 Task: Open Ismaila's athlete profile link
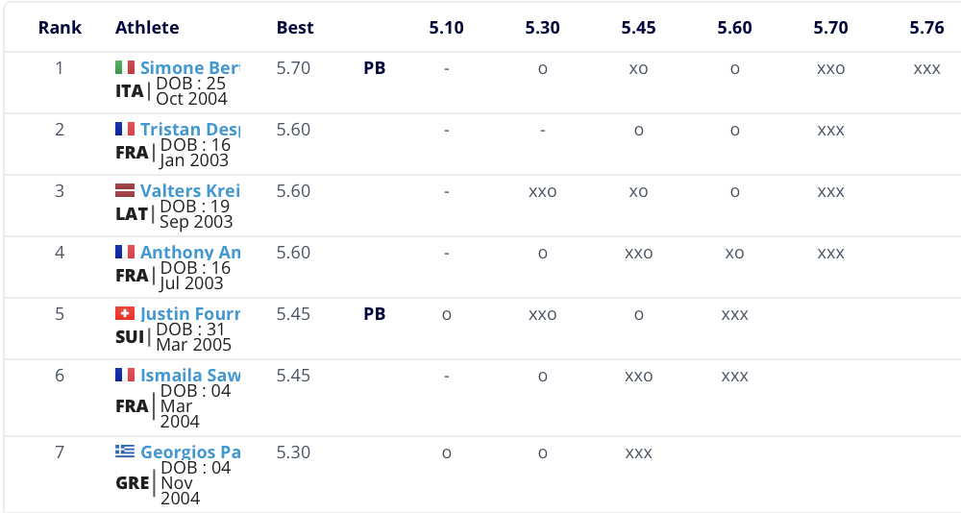(x=189, y=376)
